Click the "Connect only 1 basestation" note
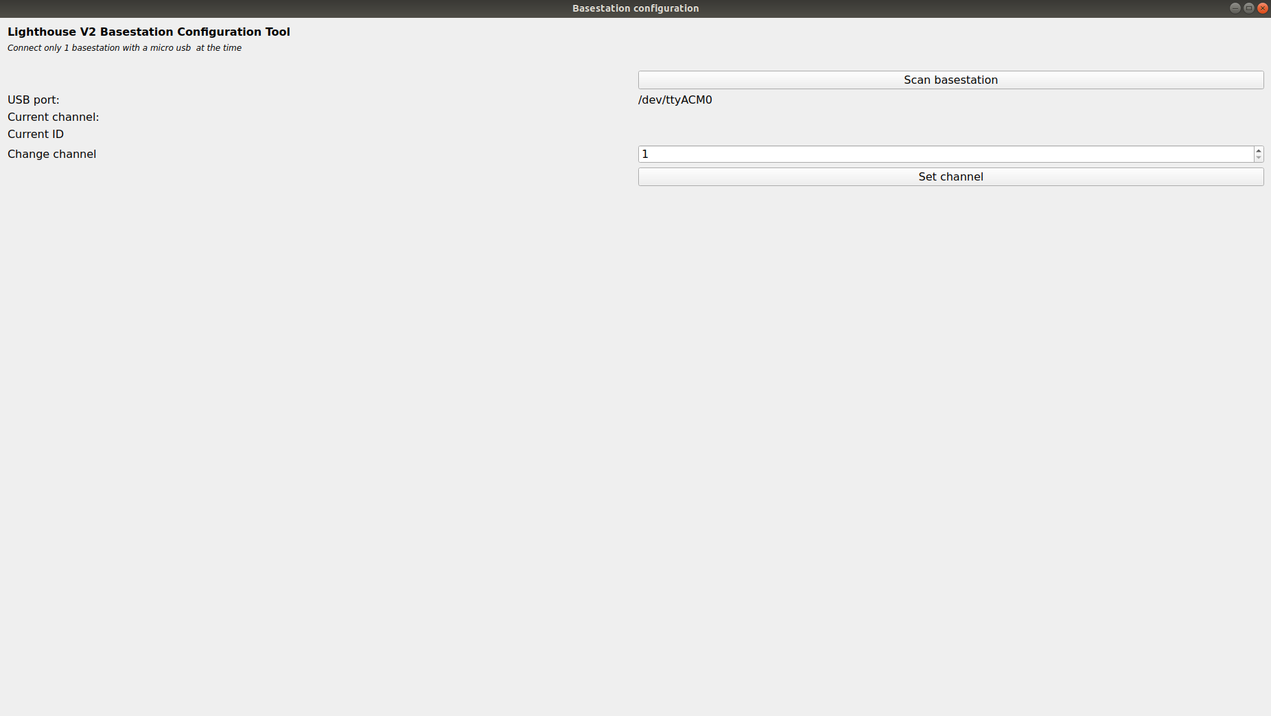Screen dimensions: 1271x716 (x=125, y=48)
